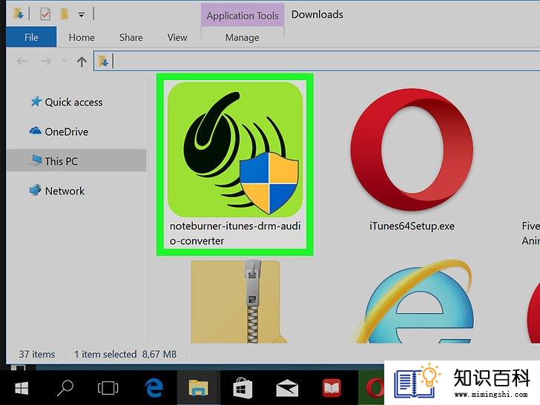Click the address bar folder icon
This screenshot has width=540, height=405.
(x=103, y=62)
